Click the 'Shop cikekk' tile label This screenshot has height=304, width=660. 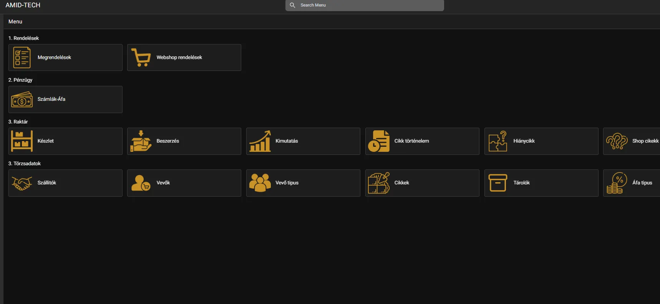point(645,141)
